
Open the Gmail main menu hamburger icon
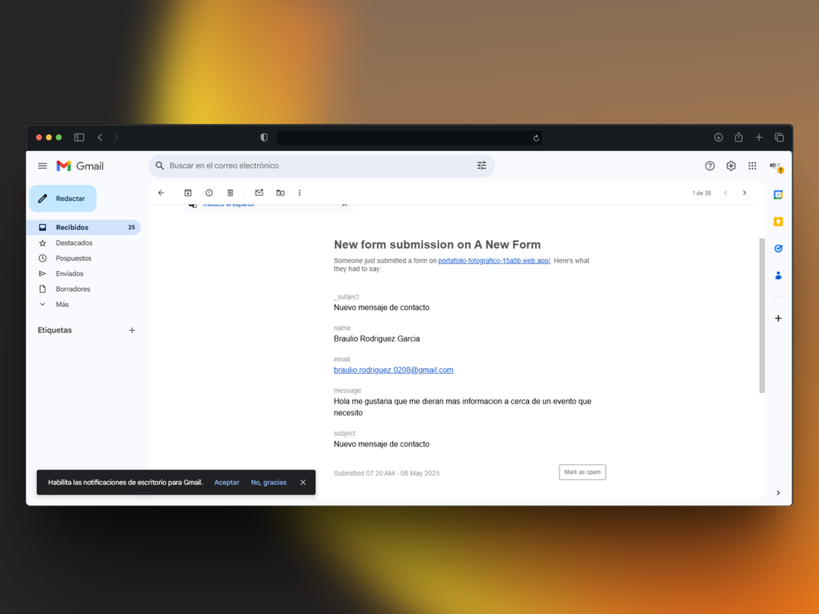tap(42, 166)
